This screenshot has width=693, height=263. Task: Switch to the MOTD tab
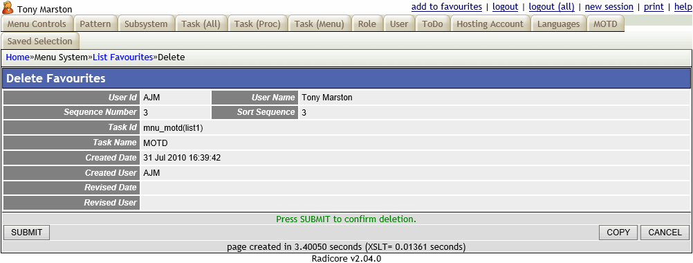[605, 24]
